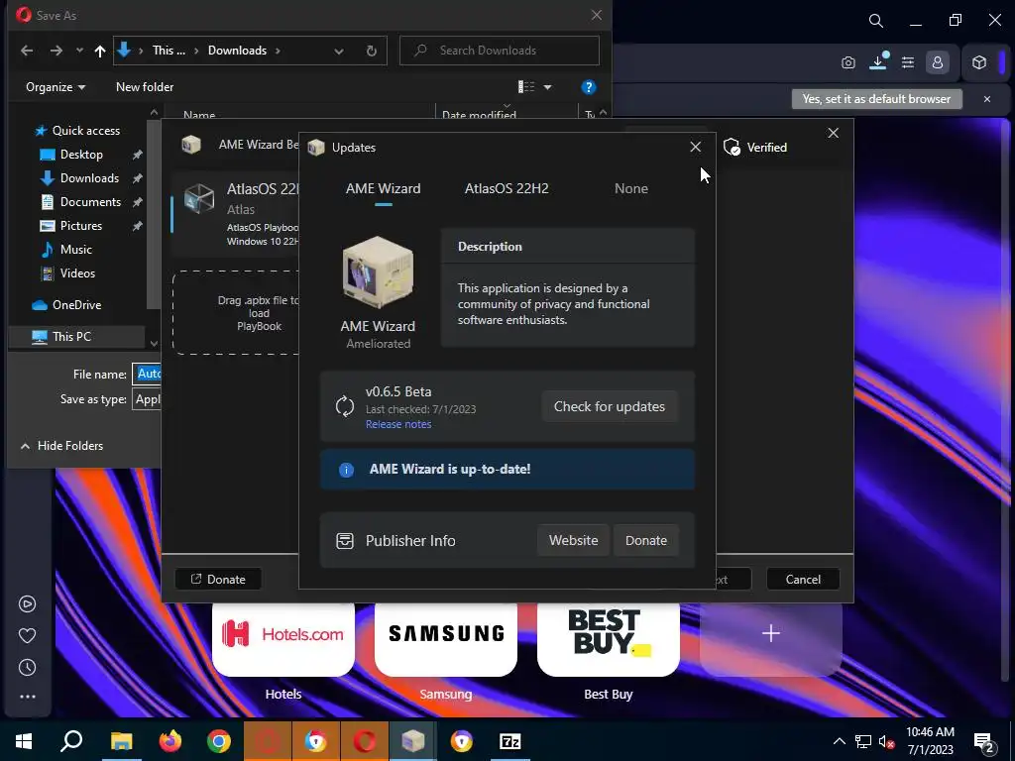Select This PC in navigation pane
The height and width of the screenshot is (761, 1015).
[71, 337]
